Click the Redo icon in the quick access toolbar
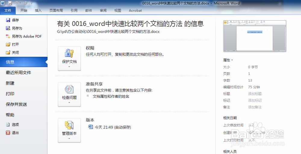Image resolution: width=301 pixels, height=154 pixels. 25,3
